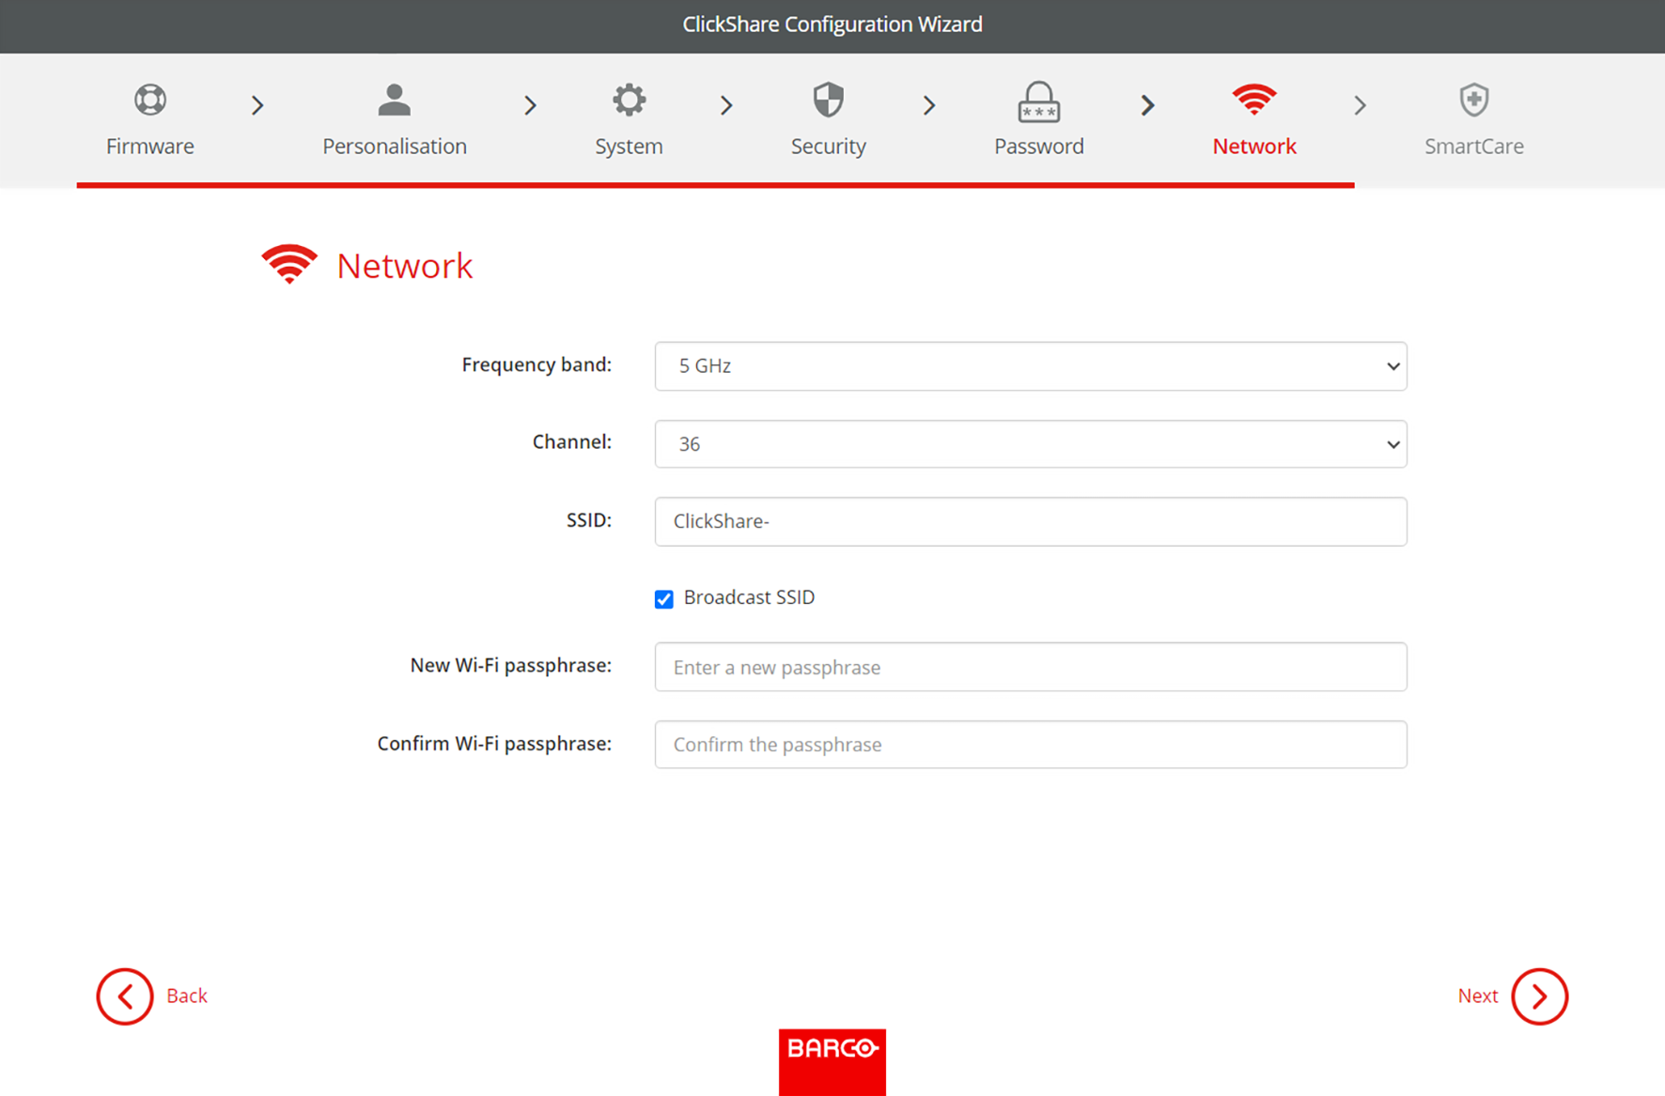The image size is (1665, 1096).
Task: Click the Network page heading text
Action: (404, 266)
